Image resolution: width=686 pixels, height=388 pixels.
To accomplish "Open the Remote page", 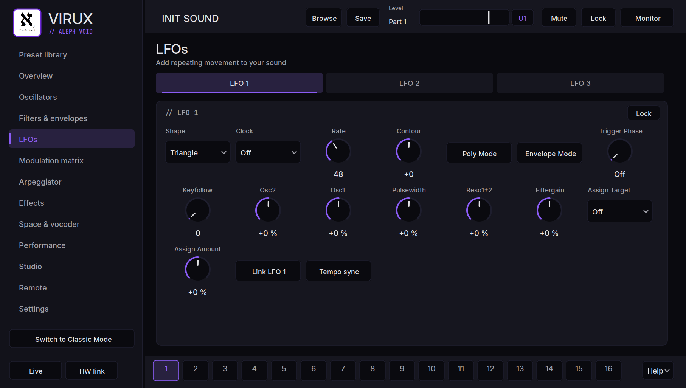I will pyautogui.click(x=72, y=287).
